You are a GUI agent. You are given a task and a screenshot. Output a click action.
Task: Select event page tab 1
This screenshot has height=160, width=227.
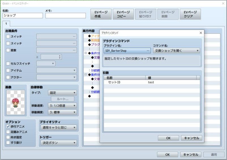[x=6, y=24]
